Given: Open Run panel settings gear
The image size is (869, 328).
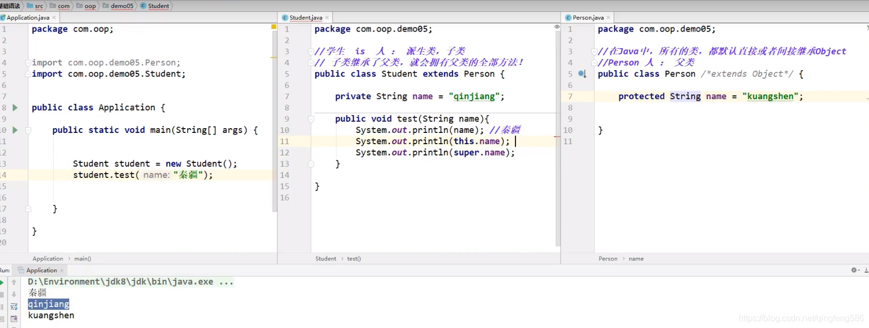Looking at the screenshot, I should 855,270.
